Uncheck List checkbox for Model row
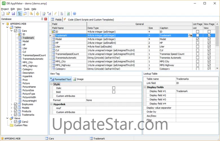Viewport: 220px width, 141px height. 197,39
